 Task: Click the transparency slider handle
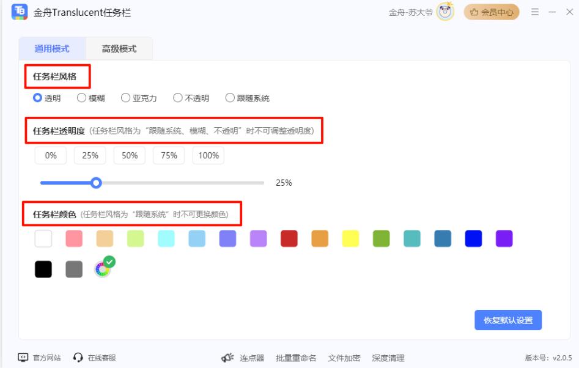(x=97, y=183)
